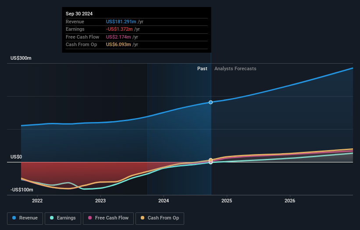This screenshot has height=230, width=360.
Task: Click the blue Revenue data point marker
Action: pyautogui.click(x=210, y=102)
